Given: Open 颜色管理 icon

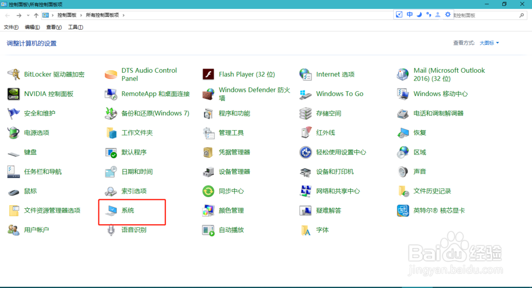Looking at the screenshot, I should pyautogui.click(x=208, y=210).
